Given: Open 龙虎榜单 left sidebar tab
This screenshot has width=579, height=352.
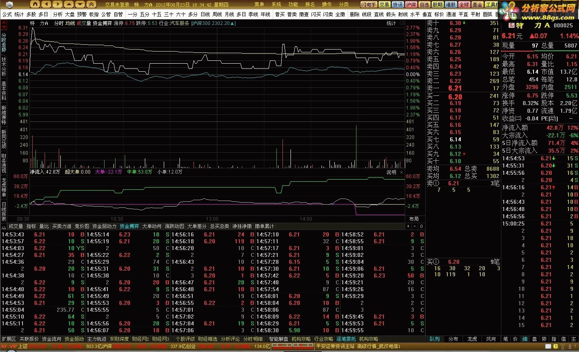Looking at the screenshot, I should point(4,187).
